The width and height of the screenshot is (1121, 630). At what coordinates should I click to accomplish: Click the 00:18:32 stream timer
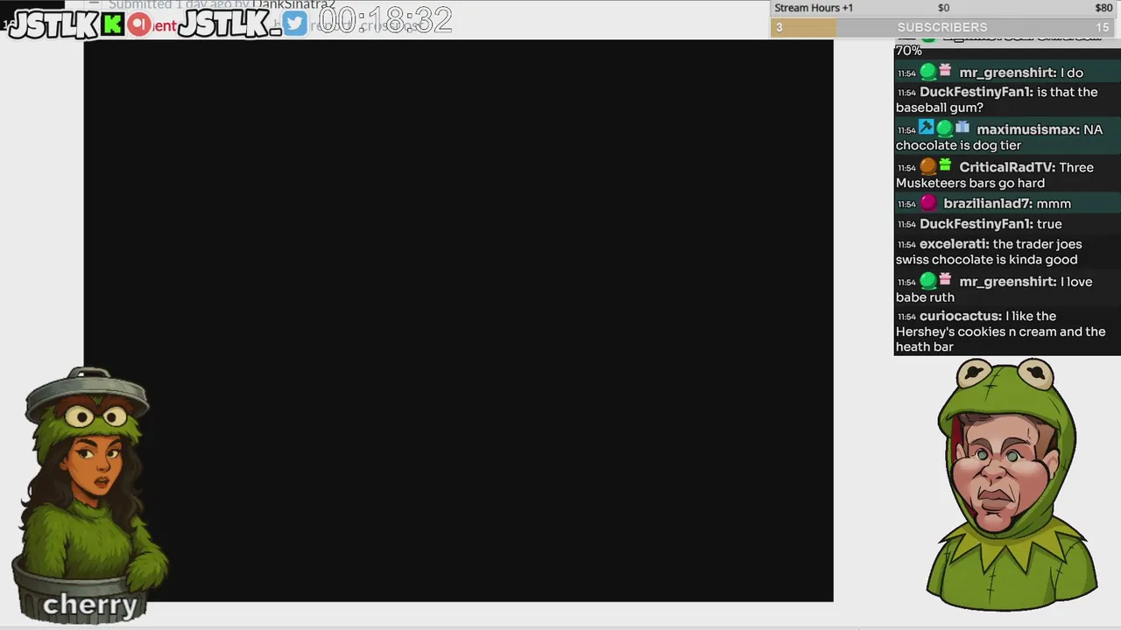click(x=384, y=19)
